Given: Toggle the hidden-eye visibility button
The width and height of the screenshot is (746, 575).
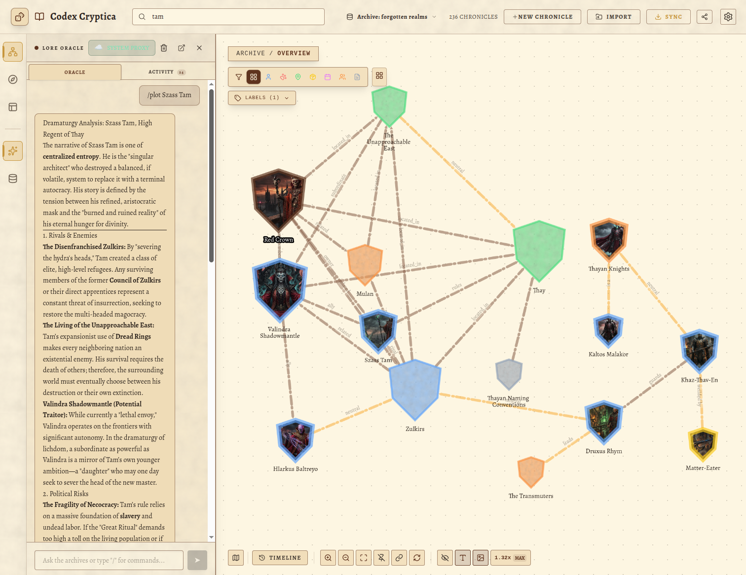Looking at the screenshot, I should 445,558.
